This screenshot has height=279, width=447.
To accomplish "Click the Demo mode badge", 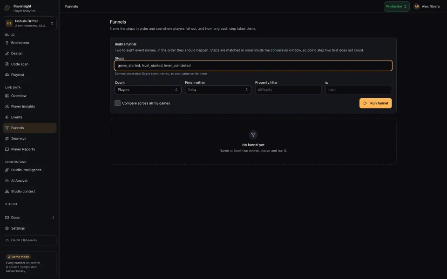I will [18, 257].
